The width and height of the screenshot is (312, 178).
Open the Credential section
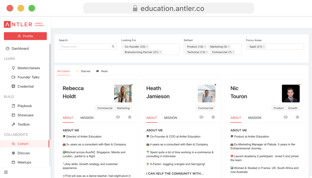point(23,86)
